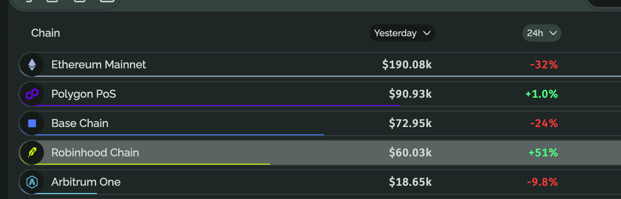Select the highlighted Robinhood Chain name

[95, 153]
